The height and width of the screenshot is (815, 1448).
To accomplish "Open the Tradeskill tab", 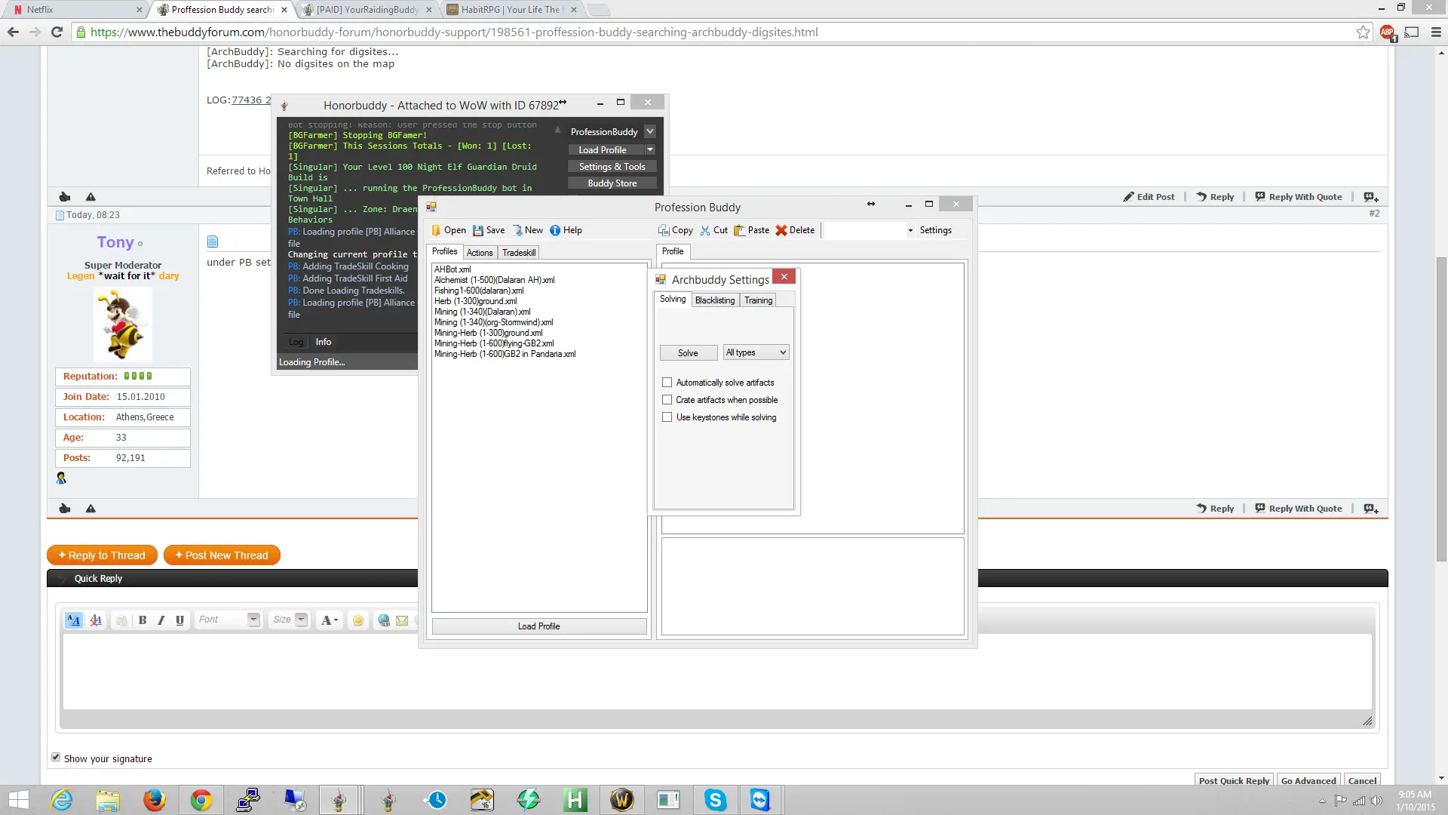I will point(519,253).
